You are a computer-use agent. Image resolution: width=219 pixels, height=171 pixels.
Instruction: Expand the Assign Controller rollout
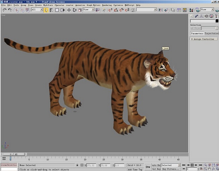204,39
